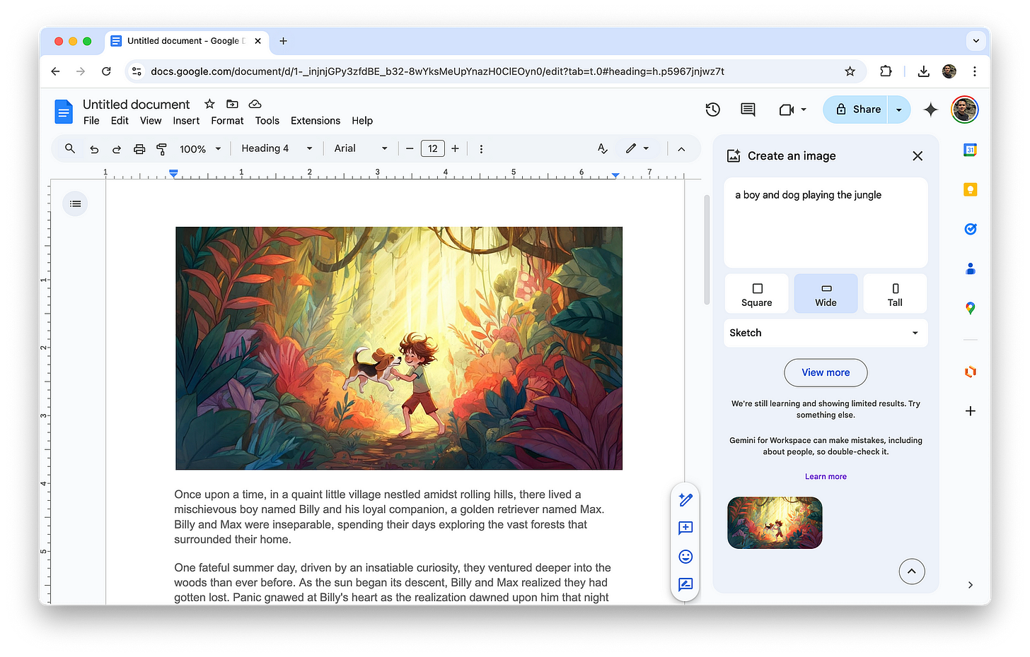Check the cloud save status icon

click(255, 104)
